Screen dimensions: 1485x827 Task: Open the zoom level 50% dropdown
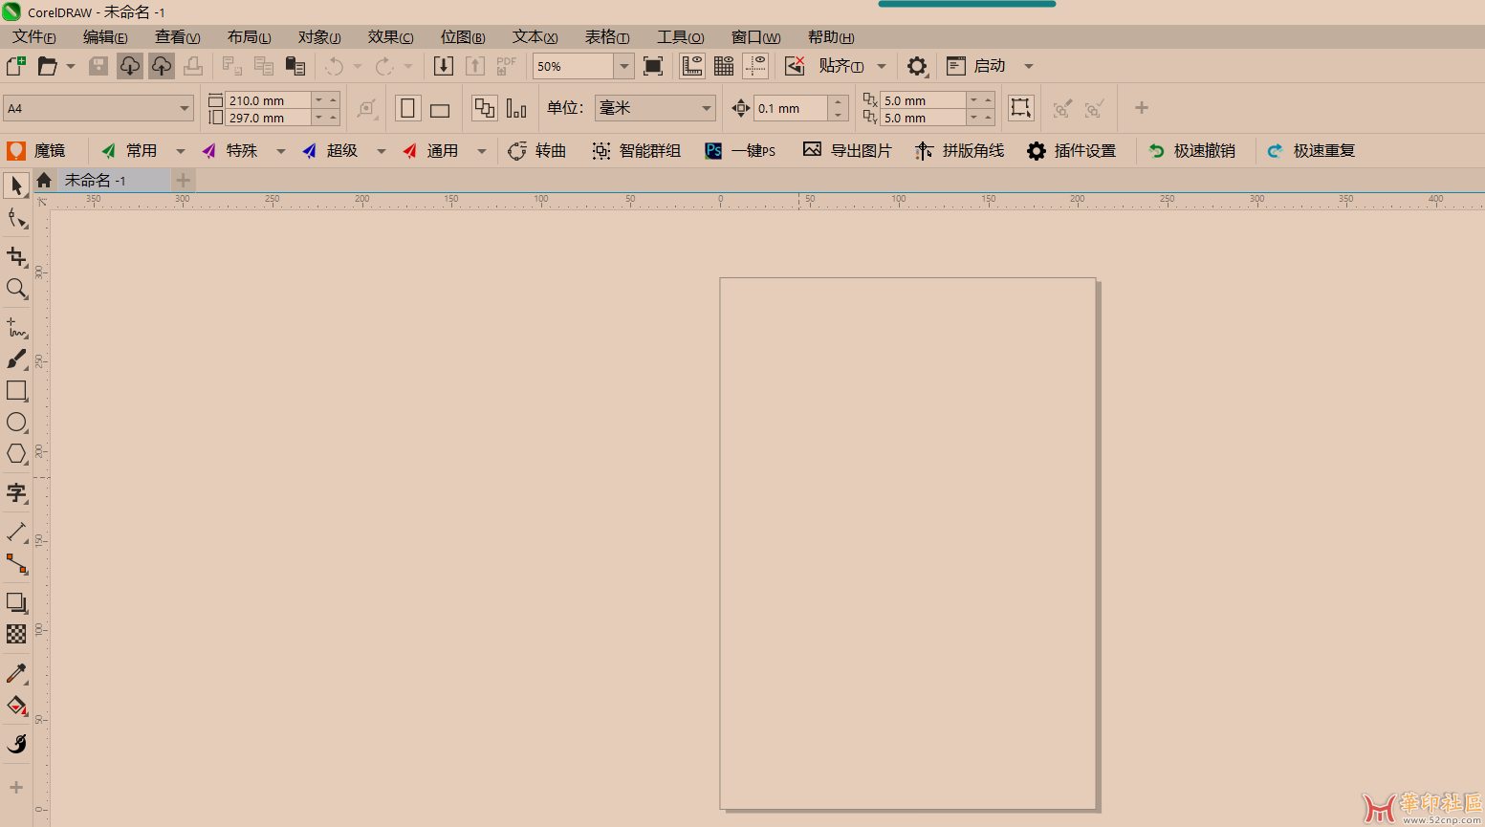pos(624,66)
